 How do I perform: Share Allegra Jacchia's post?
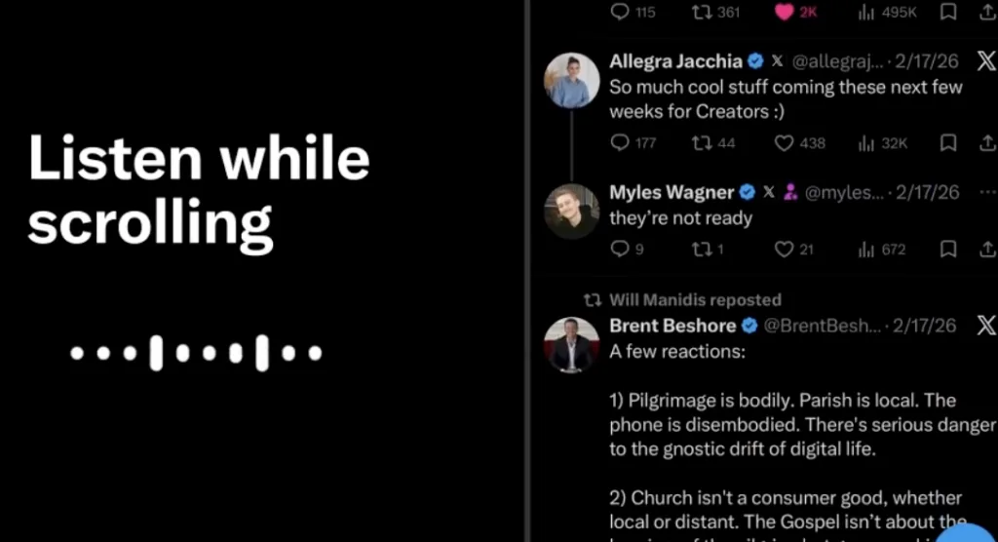click(x=987, y=142)
